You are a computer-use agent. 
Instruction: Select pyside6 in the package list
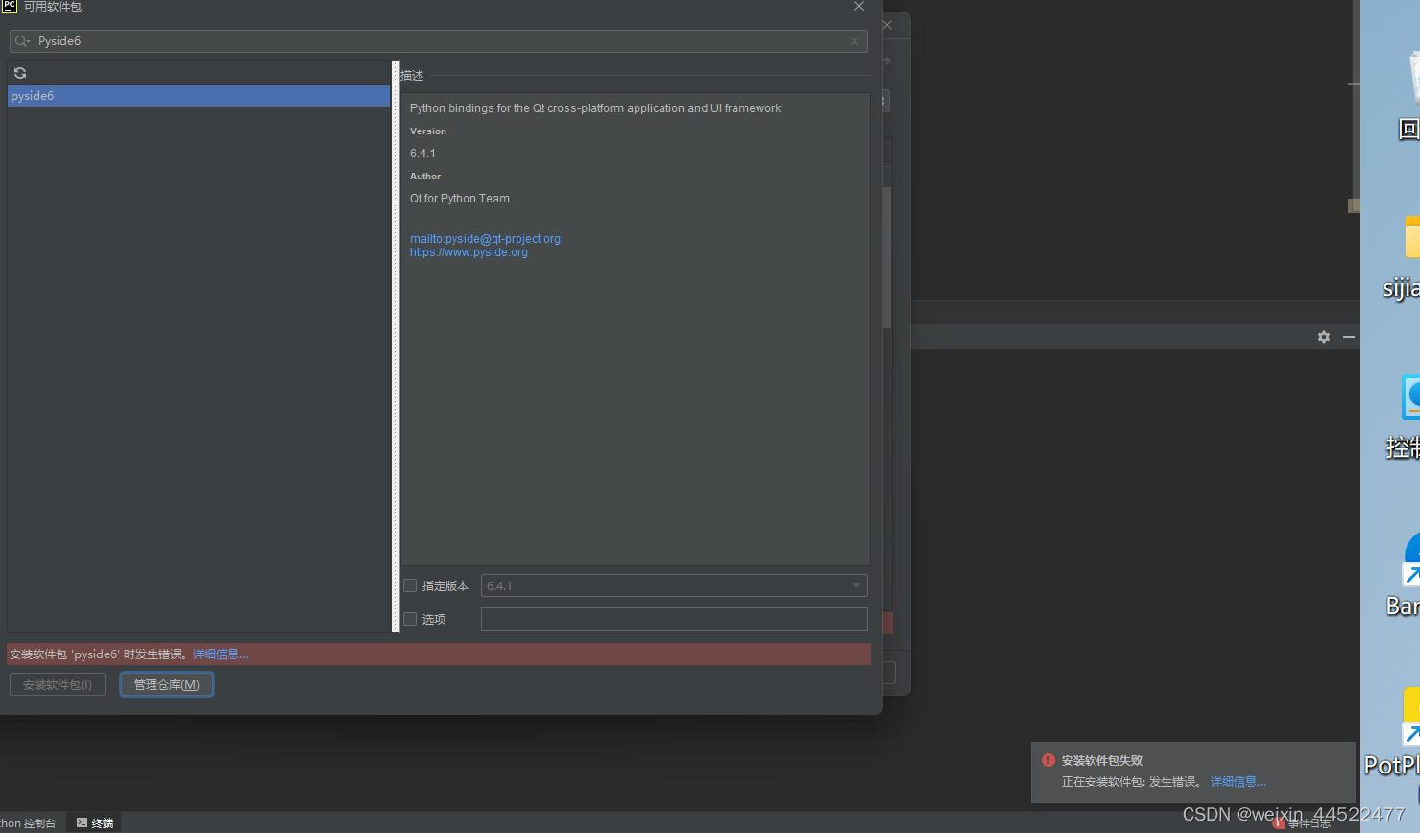199,96
